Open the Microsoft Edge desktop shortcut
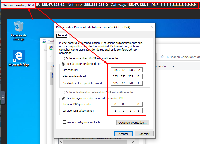 coord(19,56)
